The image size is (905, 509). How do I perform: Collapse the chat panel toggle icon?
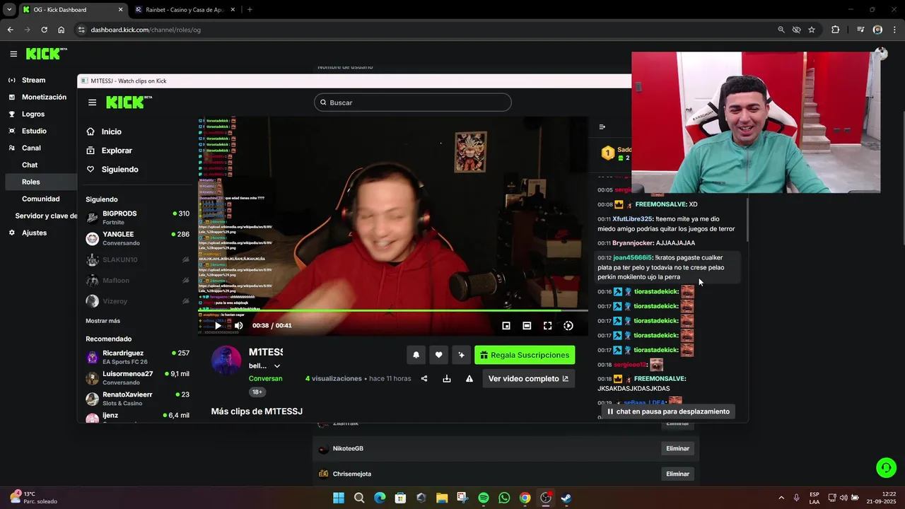pyautogui.click(x=602, y=127)
